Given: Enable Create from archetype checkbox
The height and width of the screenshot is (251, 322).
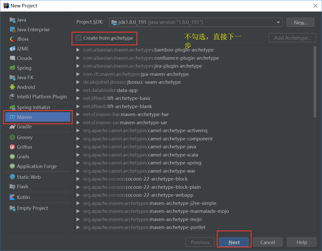Looking at the screenshot, I should [78, 38].
